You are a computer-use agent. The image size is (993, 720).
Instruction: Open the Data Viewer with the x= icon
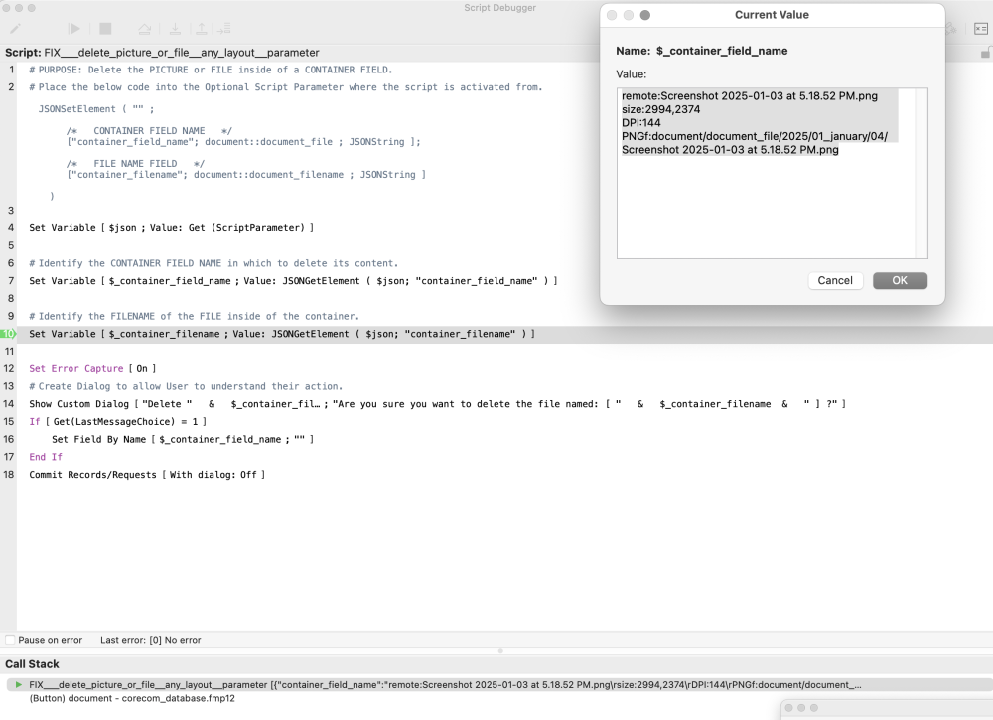tap(980, 28)
